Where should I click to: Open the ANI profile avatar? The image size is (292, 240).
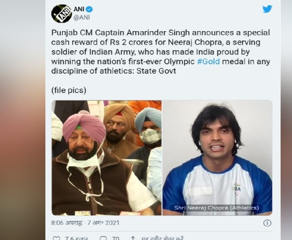(x=62, y=13)
